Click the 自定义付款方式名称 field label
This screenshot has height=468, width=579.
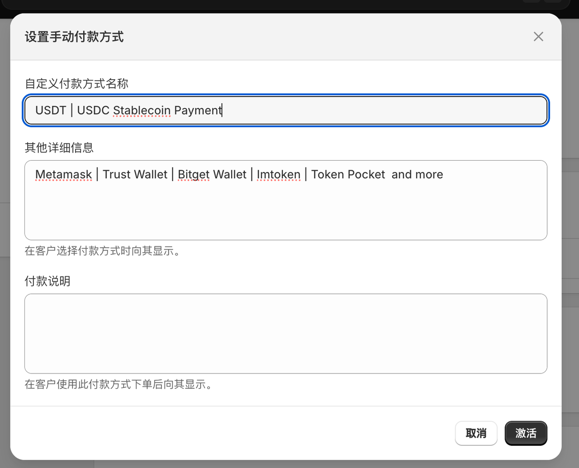point(76,84)
